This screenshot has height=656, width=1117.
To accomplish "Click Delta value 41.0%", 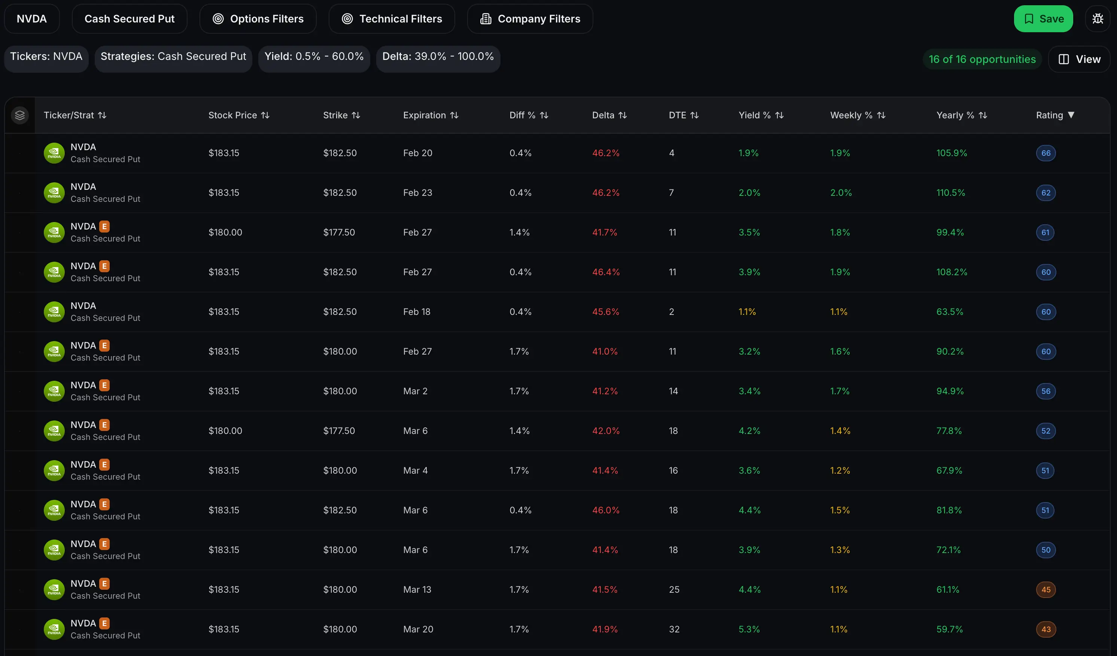I will pos(605,352).
